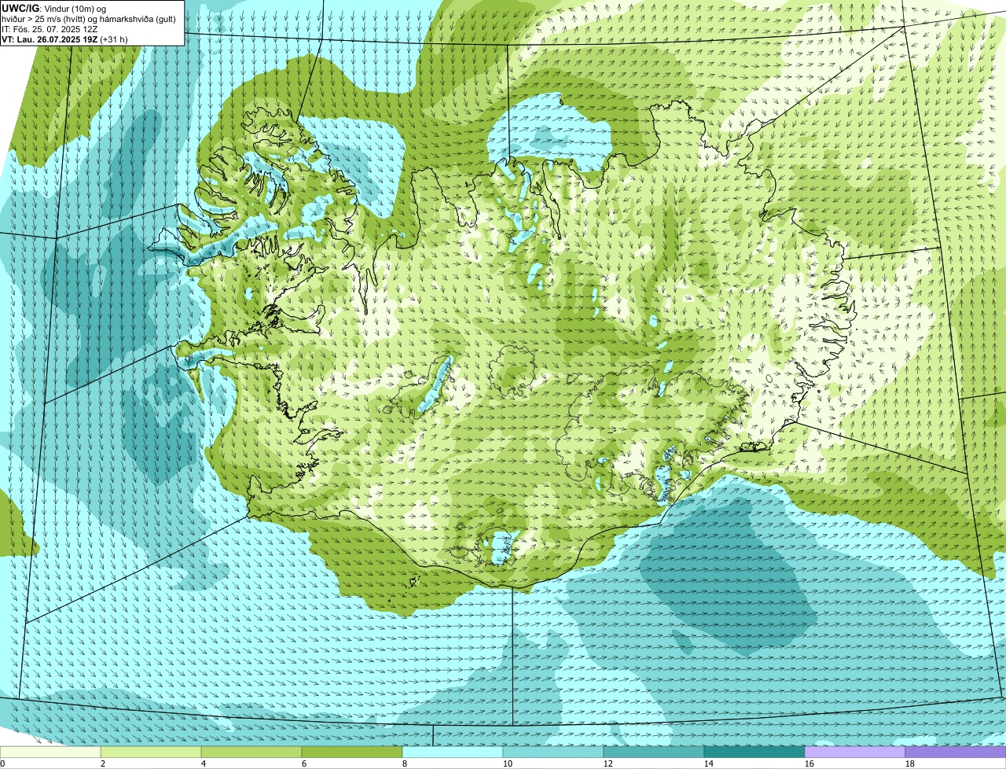Click the 4–6 m/s green legend swatch
Viewport: 1006px width, 769px height.
[251, 752]
